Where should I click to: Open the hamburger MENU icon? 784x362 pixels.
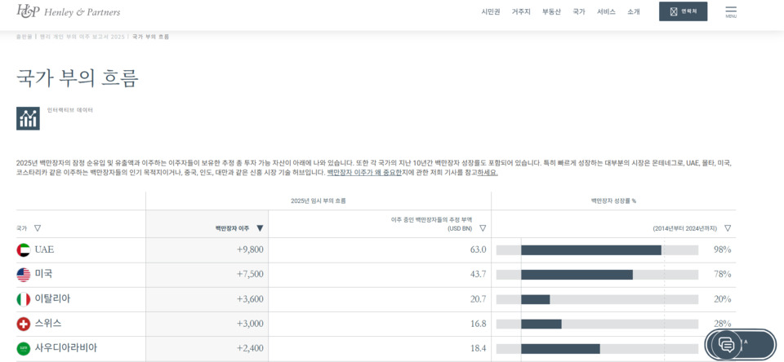(730, 11)
